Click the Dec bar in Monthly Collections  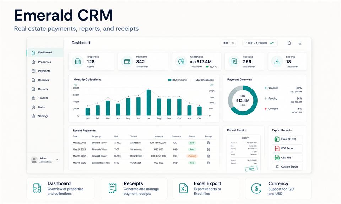click(199, 111)
